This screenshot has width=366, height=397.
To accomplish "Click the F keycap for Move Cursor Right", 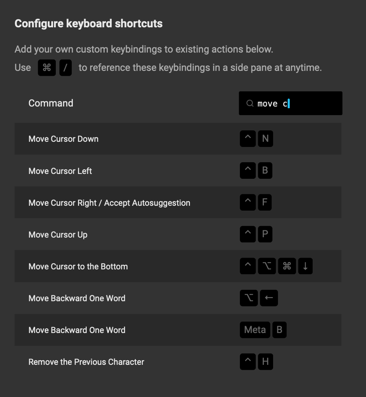I will tap(265, 202).
